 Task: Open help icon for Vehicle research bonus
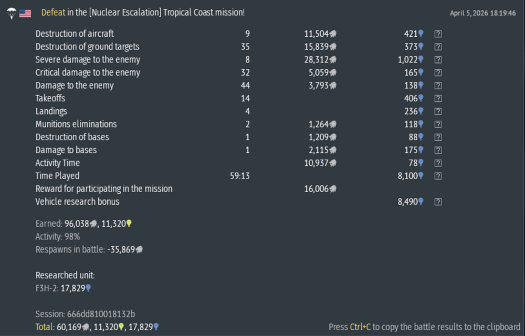438,202
